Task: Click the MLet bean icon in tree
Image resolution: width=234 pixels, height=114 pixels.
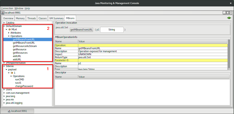Action: pyautogui.click(x=10, y=29)
